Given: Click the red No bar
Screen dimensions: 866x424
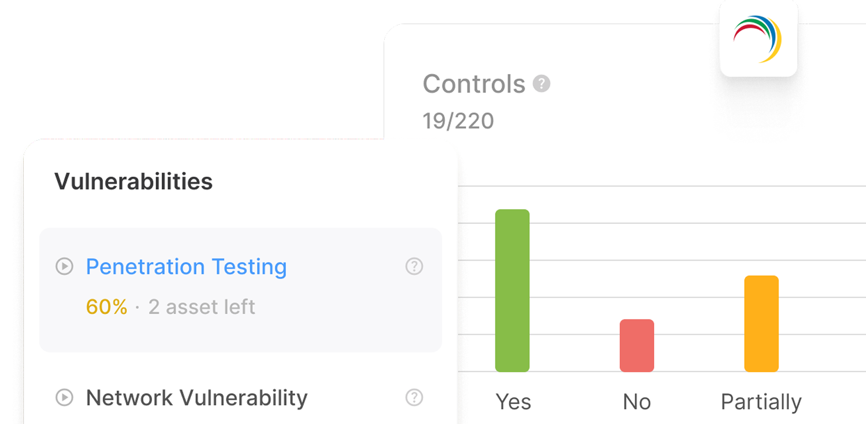Looking at the screenshot, I should point(636,345).
